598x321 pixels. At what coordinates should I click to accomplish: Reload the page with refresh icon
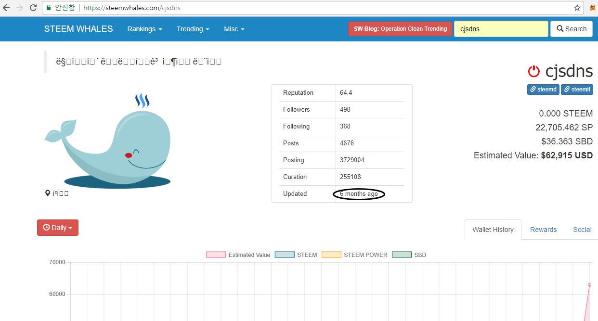click(33, 8)
